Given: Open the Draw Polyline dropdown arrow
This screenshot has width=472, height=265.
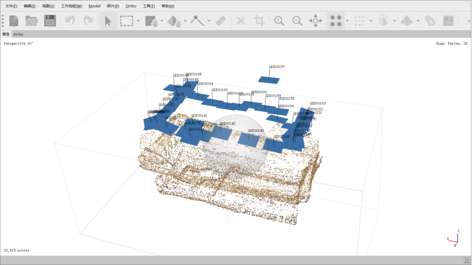Looking at the screenshot, I should tap(209, 21).
